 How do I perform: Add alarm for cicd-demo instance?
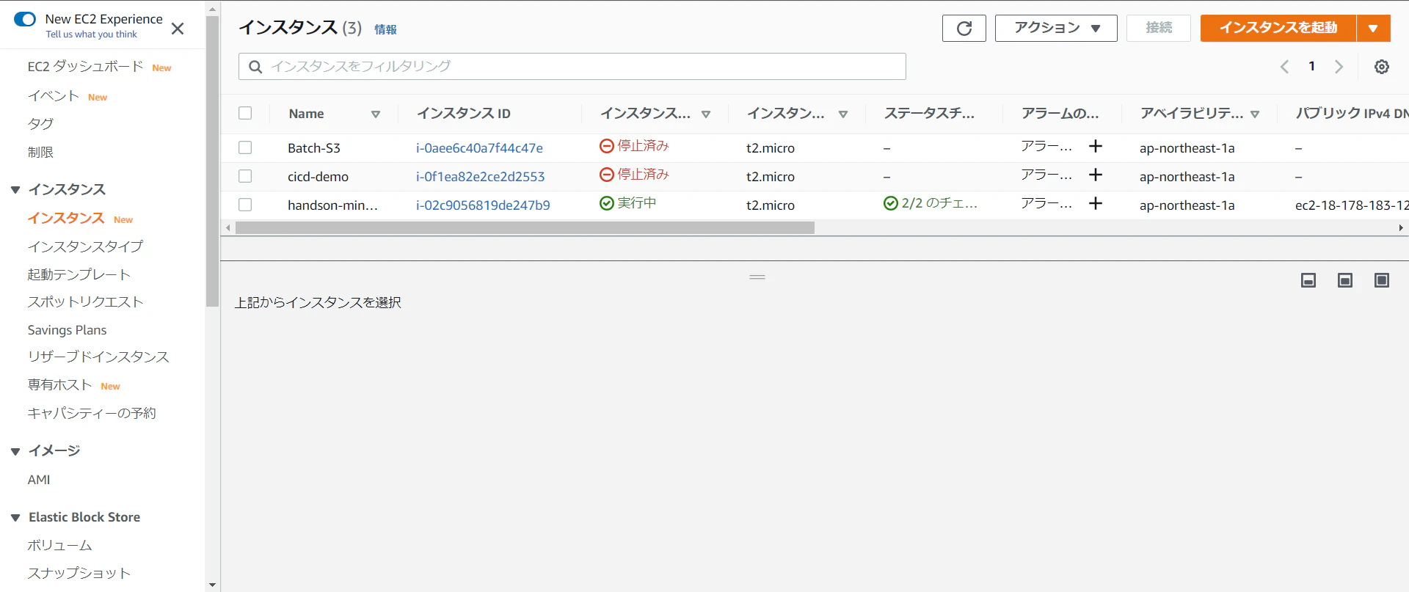pos(1095,175)
